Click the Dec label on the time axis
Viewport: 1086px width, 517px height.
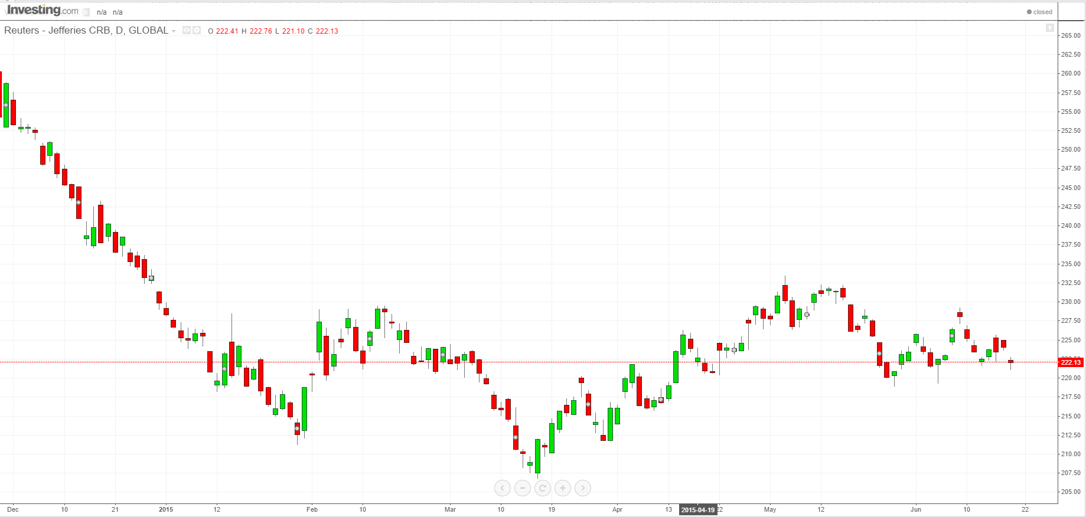[x=13, y=509]
